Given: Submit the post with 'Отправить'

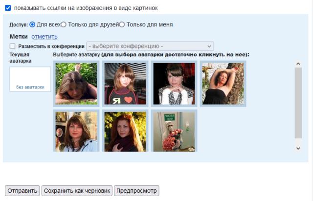Looking at the screenshot, I should [x=22, y=191].
